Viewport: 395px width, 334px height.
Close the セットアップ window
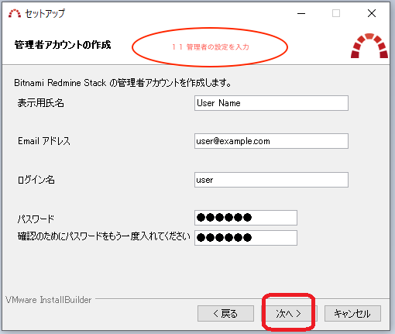372,13
